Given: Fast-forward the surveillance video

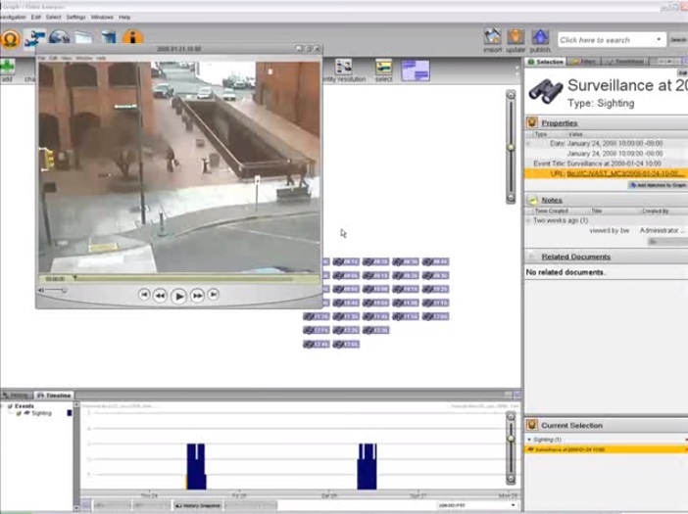Looking at the screenshot, I should pyautogui.click(x=197, y=296).
